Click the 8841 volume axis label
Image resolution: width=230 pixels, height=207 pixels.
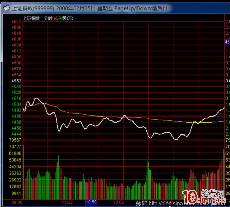coord(16,193)
